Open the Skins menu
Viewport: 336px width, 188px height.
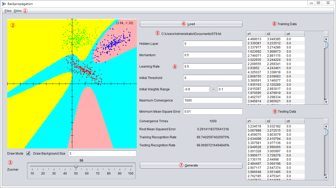(x=18, y=11)
